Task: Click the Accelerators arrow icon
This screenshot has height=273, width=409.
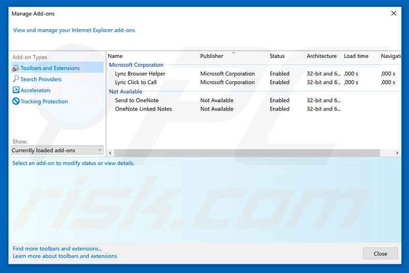Action: tap(16, 90)
